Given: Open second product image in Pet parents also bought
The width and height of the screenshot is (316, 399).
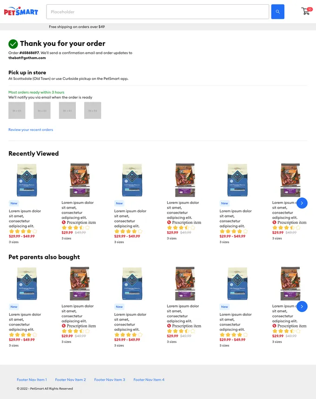Looking at the screenshot, I should [x=80, y=283].
